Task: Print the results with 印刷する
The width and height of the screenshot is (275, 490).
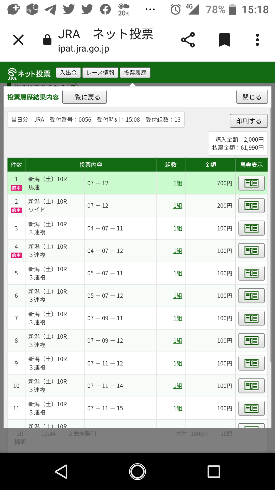Action: pyautogui.click(x=249, y=121)
